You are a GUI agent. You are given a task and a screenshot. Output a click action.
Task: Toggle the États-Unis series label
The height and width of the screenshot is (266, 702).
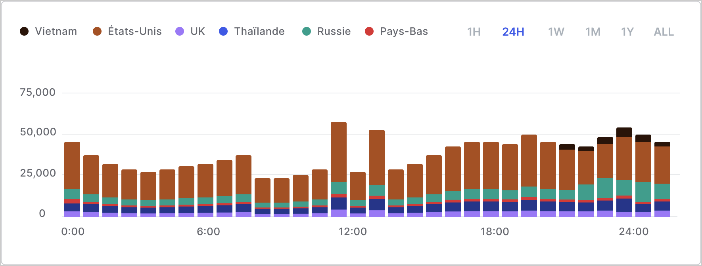coord(135,31)
